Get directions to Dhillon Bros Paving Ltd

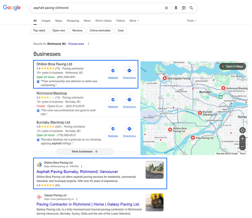pos(129,71)
